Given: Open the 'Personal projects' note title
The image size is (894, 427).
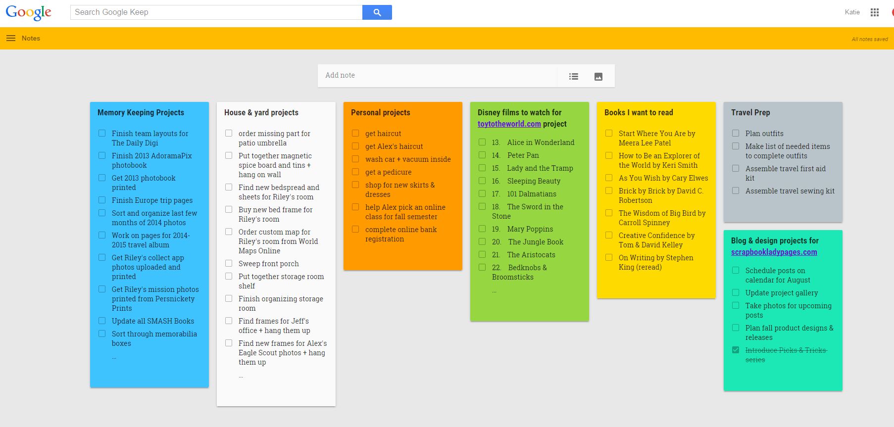Looking at the screenshot, I should pos(381,113).
